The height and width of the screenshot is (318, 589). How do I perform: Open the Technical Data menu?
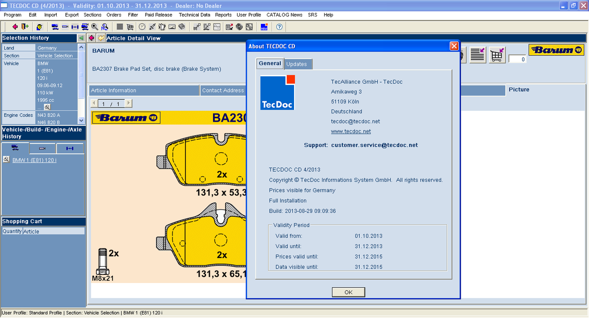(195, 15)
